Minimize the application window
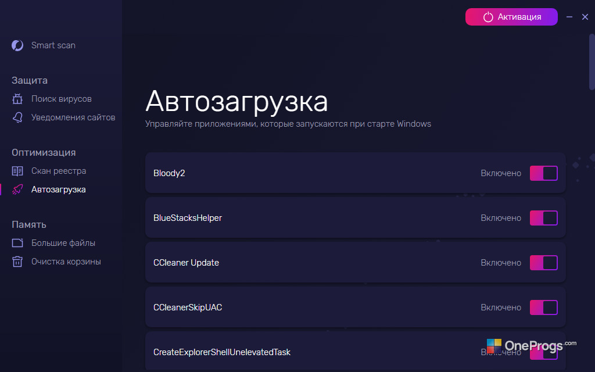The height and width of the screenshot is (372, 595). (569, 17)
